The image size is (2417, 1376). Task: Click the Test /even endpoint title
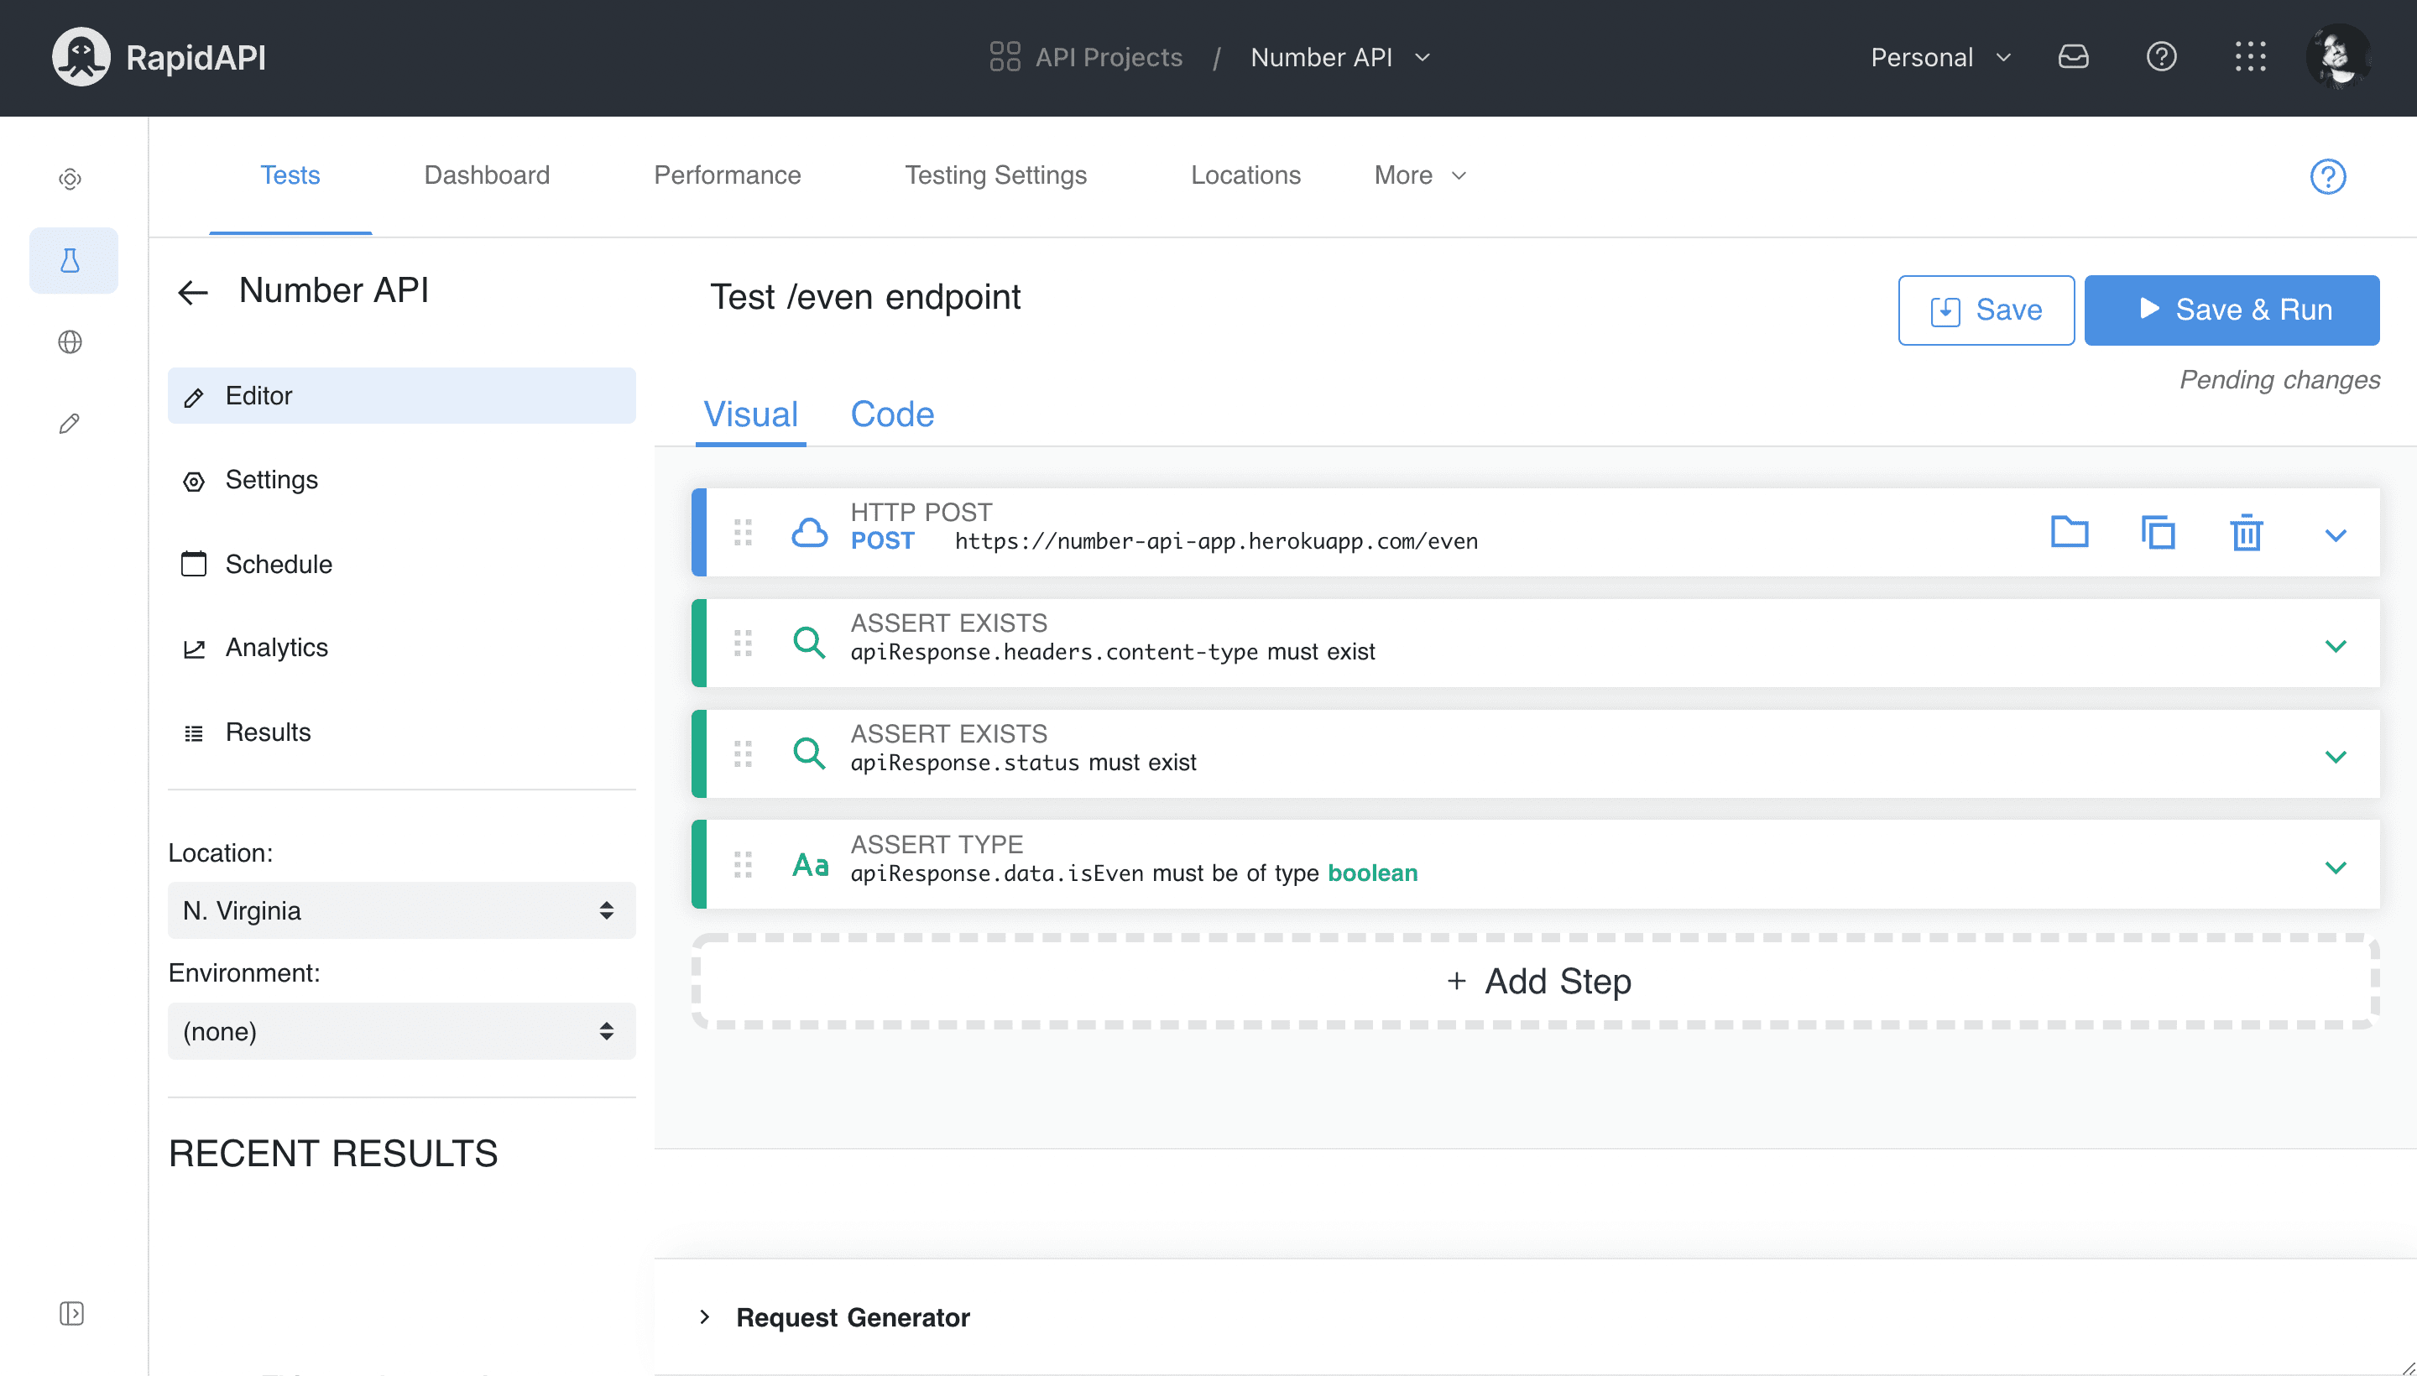(x=865, y=297)
